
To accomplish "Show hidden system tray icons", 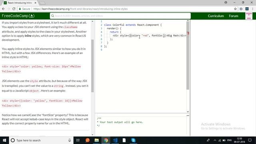I will tap(215, 140).
